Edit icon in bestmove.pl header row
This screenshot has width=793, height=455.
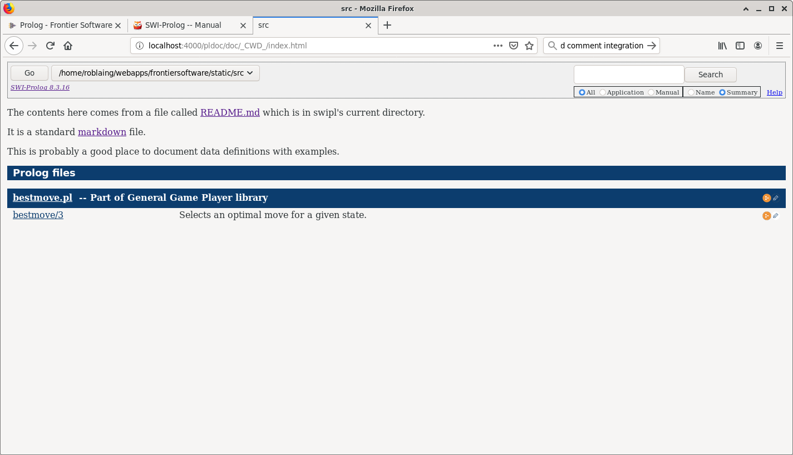pos(776,198)
